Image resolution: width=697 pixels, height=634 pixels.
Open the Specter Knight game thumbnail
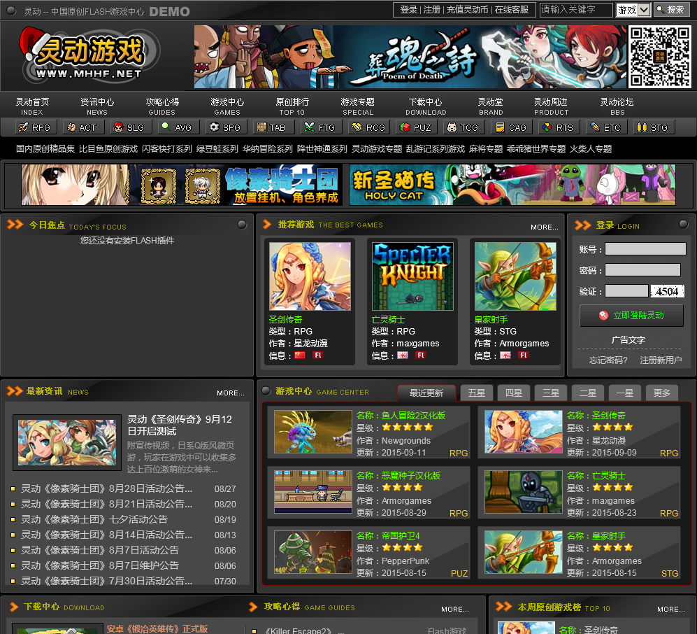[x=412, y=276]
